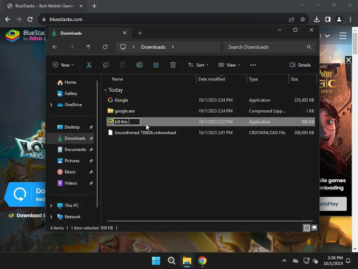Viewport: 358px width, 269px height.
Task: Bookmark this page with star icon
Action: (x=303, y=20)
